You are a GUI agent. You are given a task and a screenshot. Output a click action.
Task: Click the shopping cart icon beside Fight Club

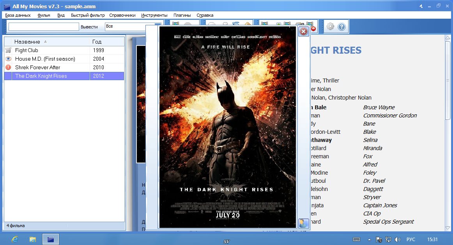click(8, 50)
